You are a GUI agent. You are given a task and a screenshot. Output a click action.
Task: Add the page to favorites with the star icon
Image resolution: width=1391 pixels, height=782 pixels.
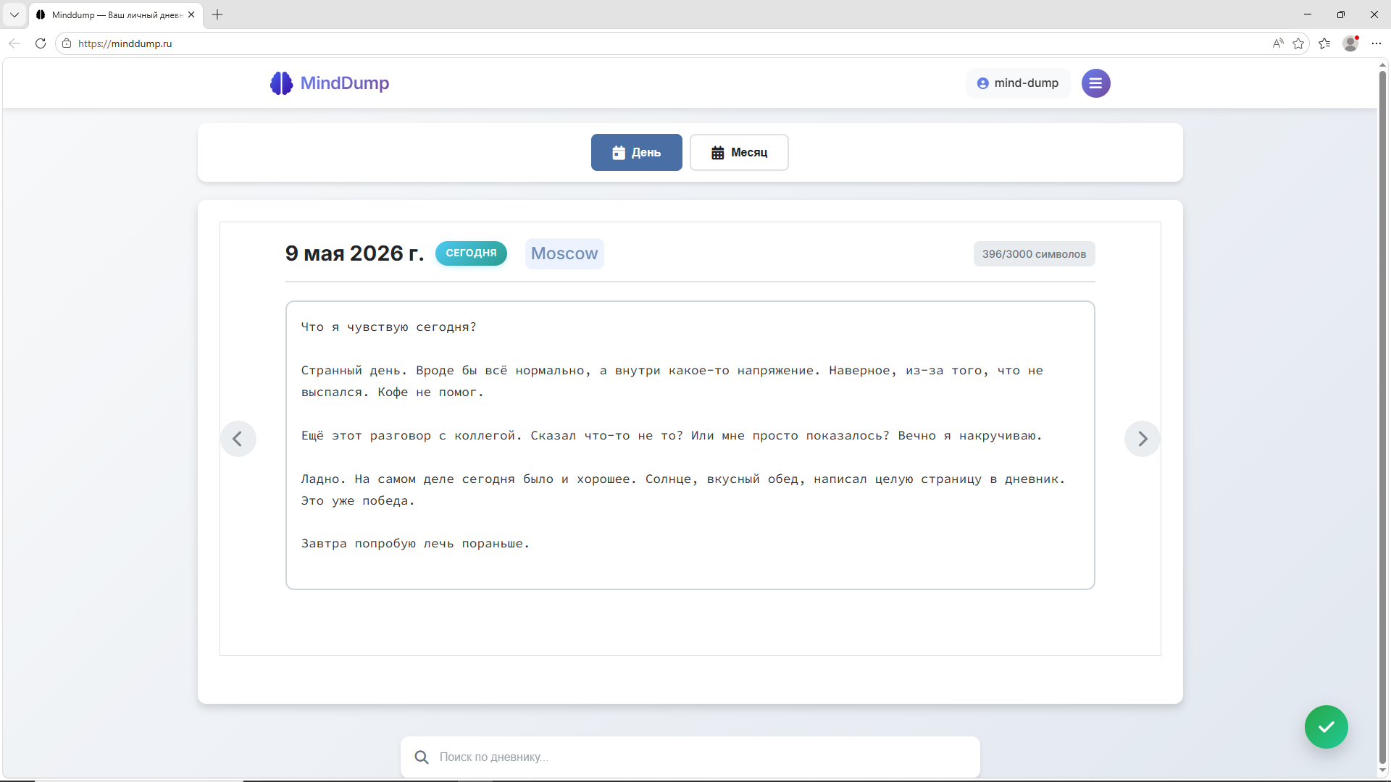[1298, 43]
